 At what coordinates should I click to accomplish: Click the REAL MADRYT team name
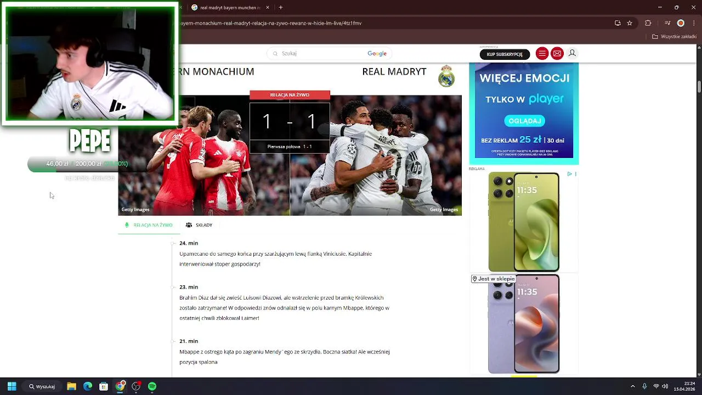coord(394,72)
